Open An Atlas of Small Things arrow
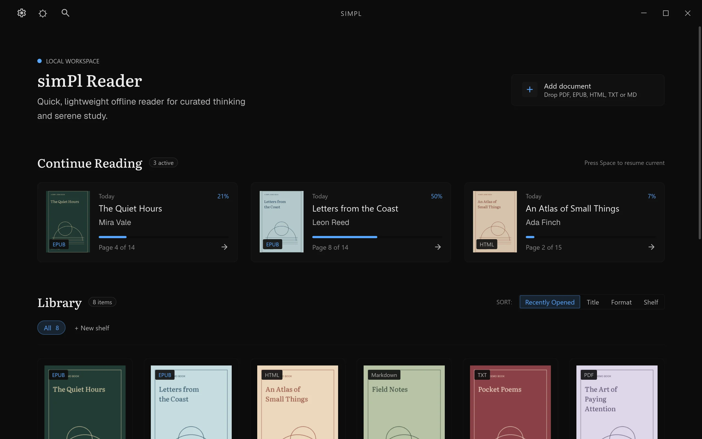Viewport: 702px width, 439px height. (x=651, y=247)
